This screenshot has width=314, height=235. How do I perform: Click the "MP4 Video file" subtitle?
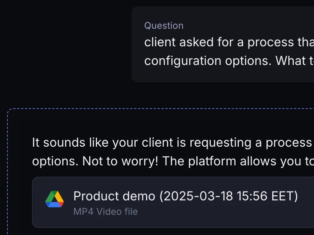[106, 212]
